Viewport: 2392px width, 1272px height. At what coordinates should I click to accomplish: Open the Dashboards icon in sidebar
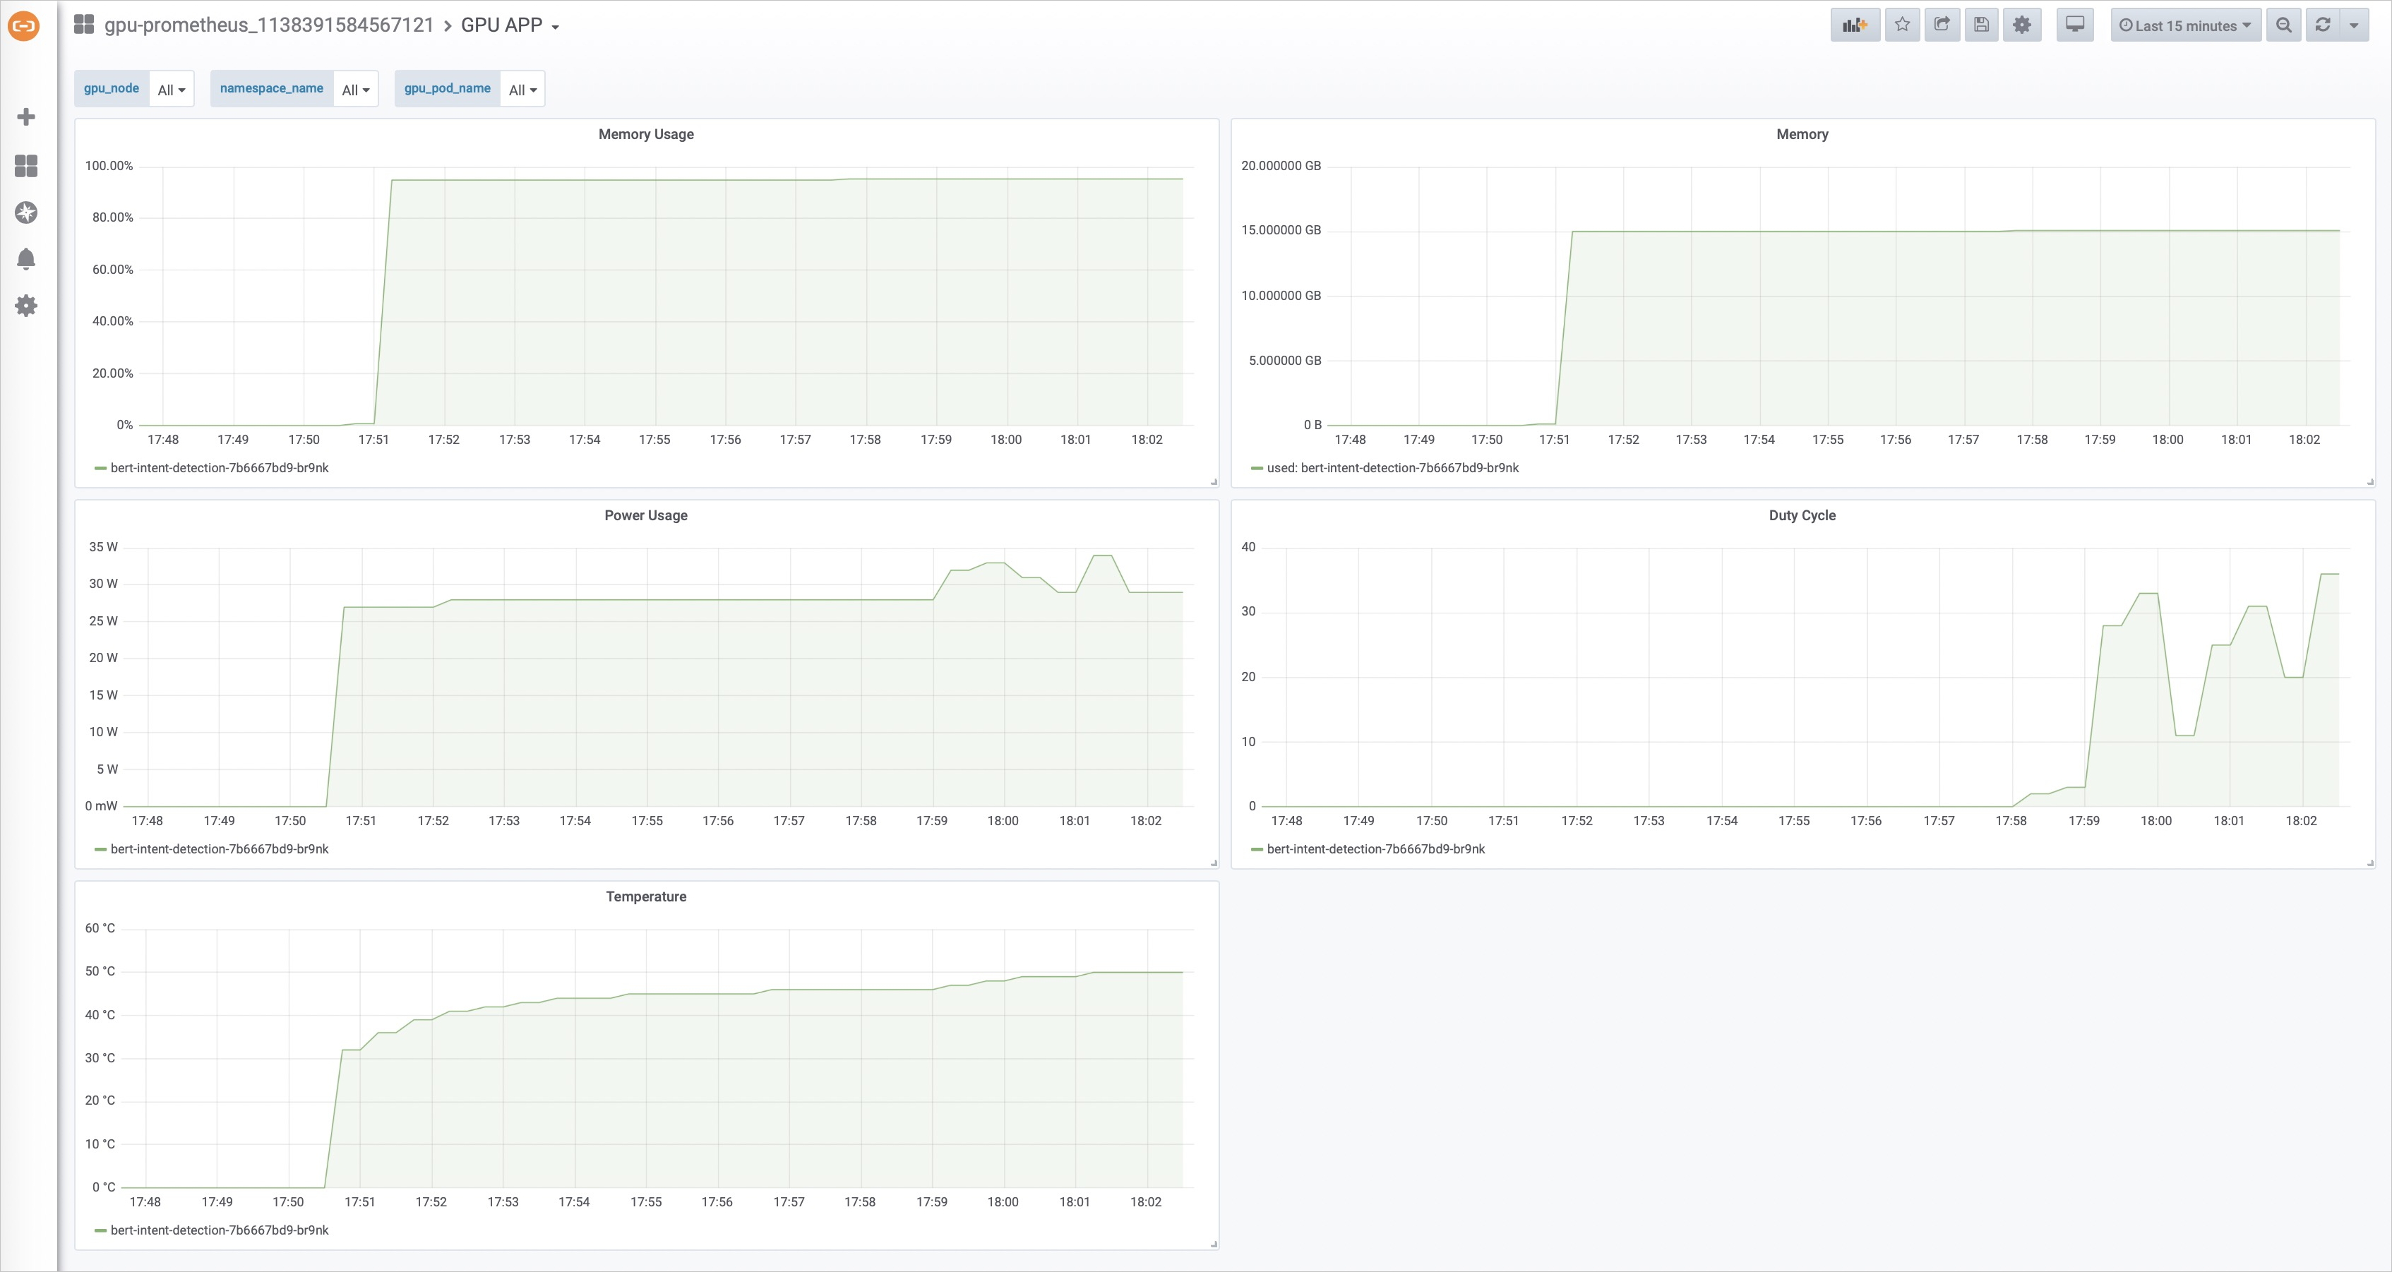(x=26, y=165)
